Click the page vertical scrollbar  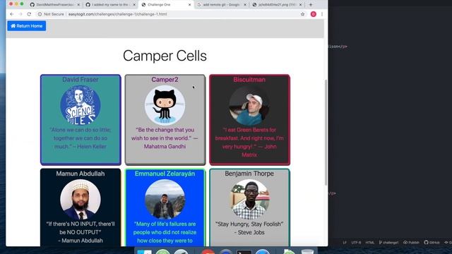pyautogui.click(x=326, y=133)
